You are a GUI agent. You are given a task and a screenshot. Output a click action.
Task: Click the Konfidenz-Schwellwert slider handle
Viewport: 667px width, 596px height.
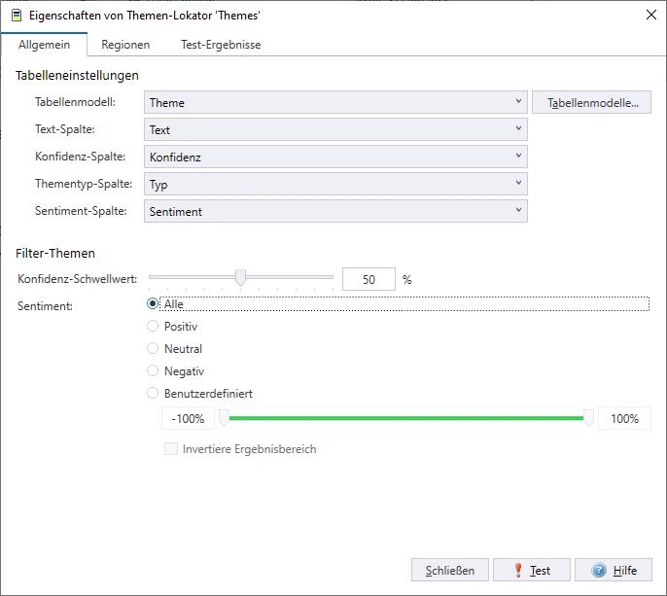pos(240,279)
